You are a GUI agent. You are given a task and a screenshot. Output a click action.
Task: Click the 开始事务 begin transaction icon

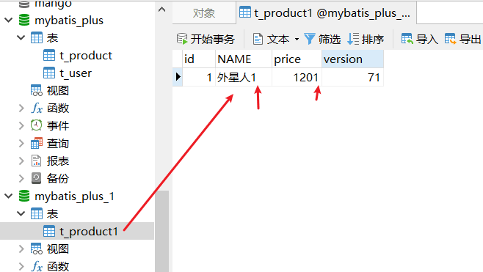click(x=182, y=39)
